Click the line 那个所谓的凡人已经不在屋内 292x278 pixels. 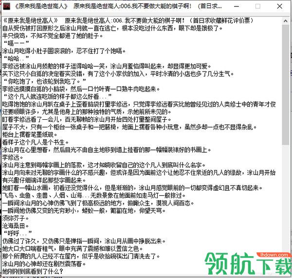coord(81,256)
